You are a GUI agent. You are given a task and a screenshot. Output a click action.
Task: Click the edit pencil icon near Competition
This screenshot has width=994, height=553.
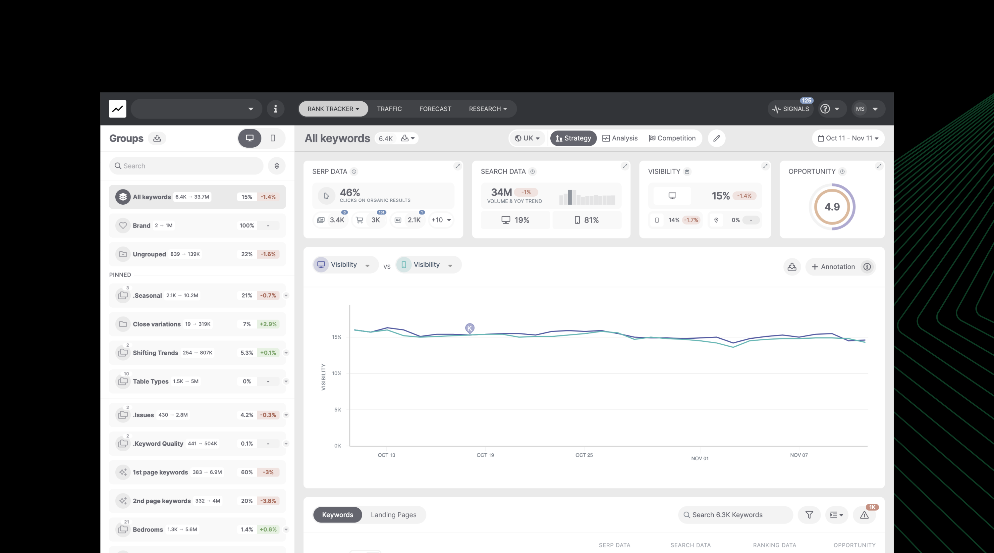click(717, 138)
